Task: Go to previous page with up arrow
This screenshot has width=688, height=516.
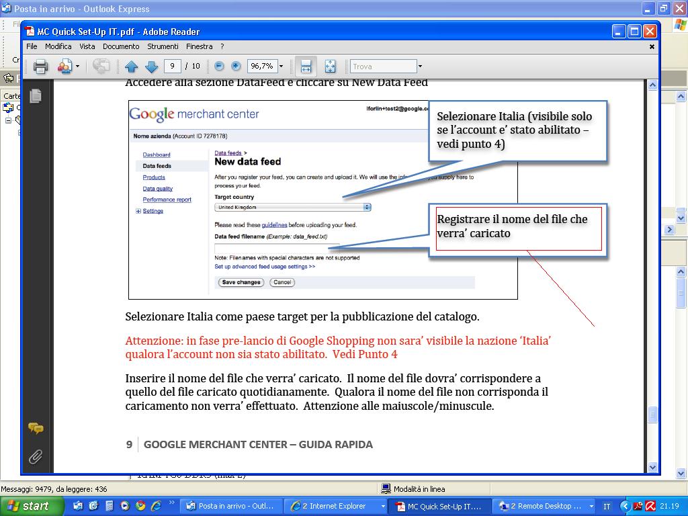Action: pyautogui.click(x=131, y=67)
